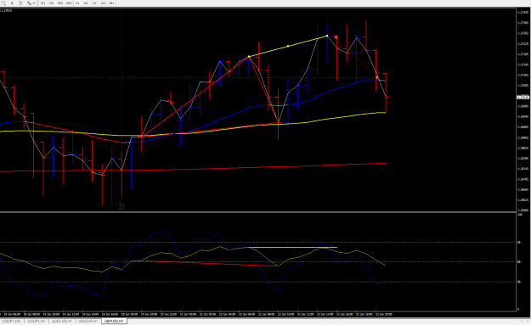Open the USDJPY,M5 chart tab

(x=12, y=321)
